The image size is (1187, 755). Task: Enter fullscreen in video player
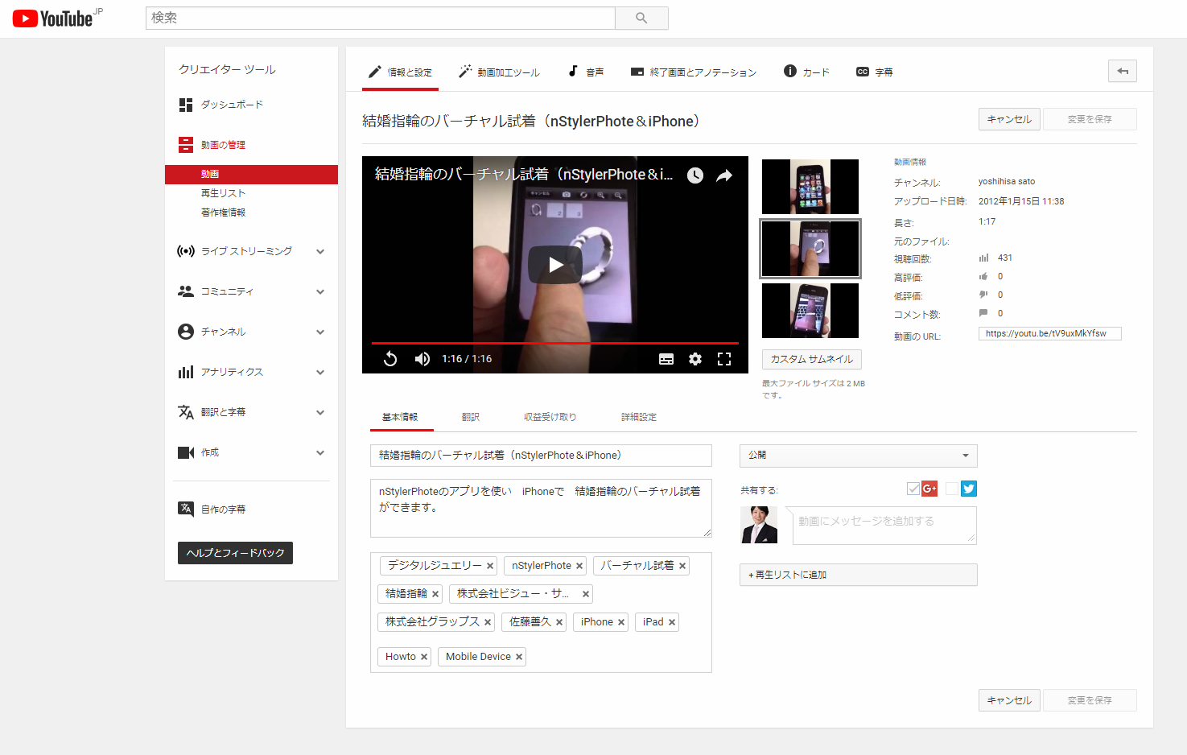(724, 359)
